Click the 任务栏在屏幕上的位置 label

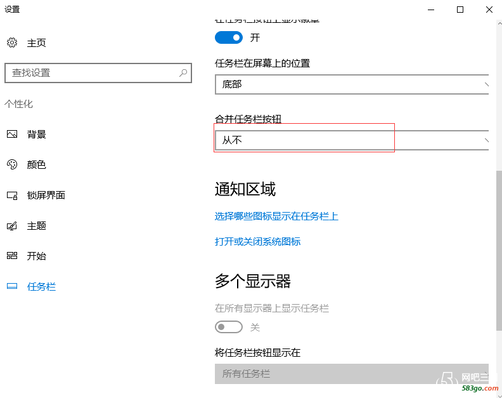click(262, 63)
